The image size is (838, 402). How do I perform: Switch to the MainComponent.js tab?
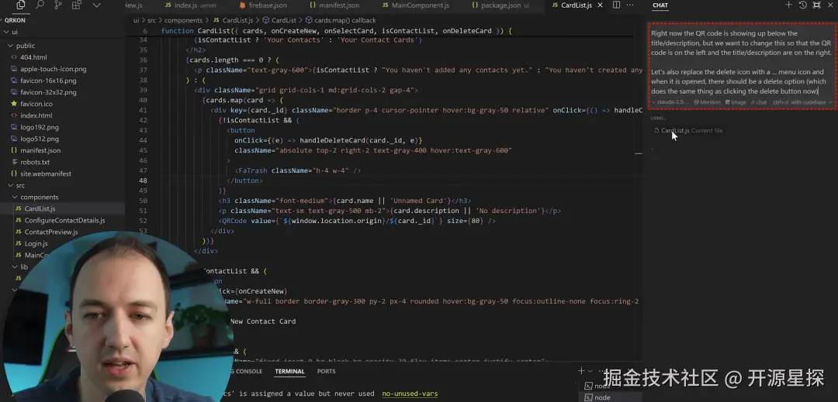pos(416,5)
